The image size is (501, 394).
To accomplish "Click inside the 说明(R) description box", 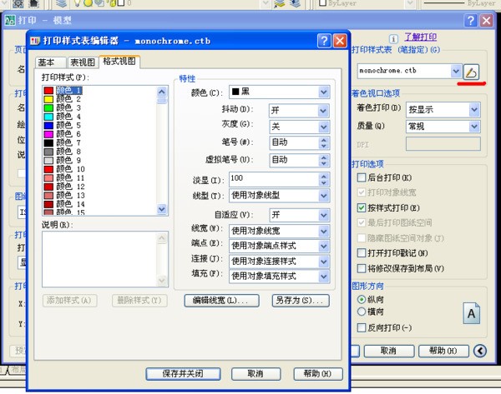I will pyautogui.click(x=99, y=260).
